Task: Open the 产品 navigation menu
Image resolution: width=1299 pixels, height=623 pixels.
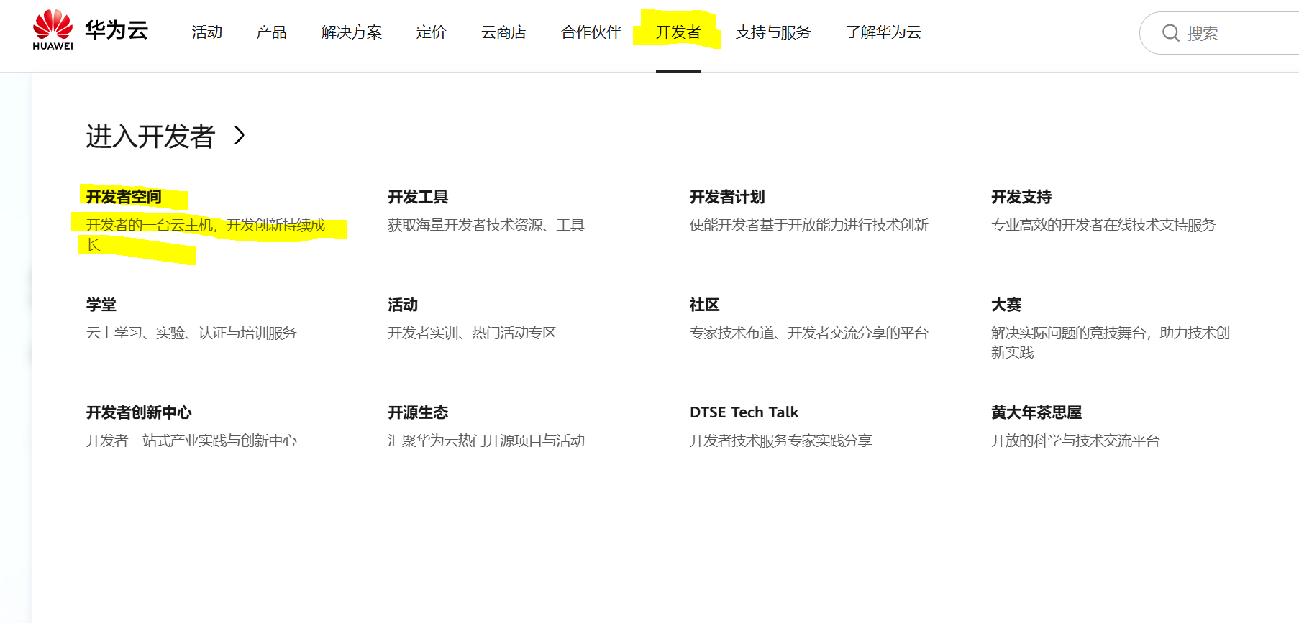Action: [x=271, y=32]
